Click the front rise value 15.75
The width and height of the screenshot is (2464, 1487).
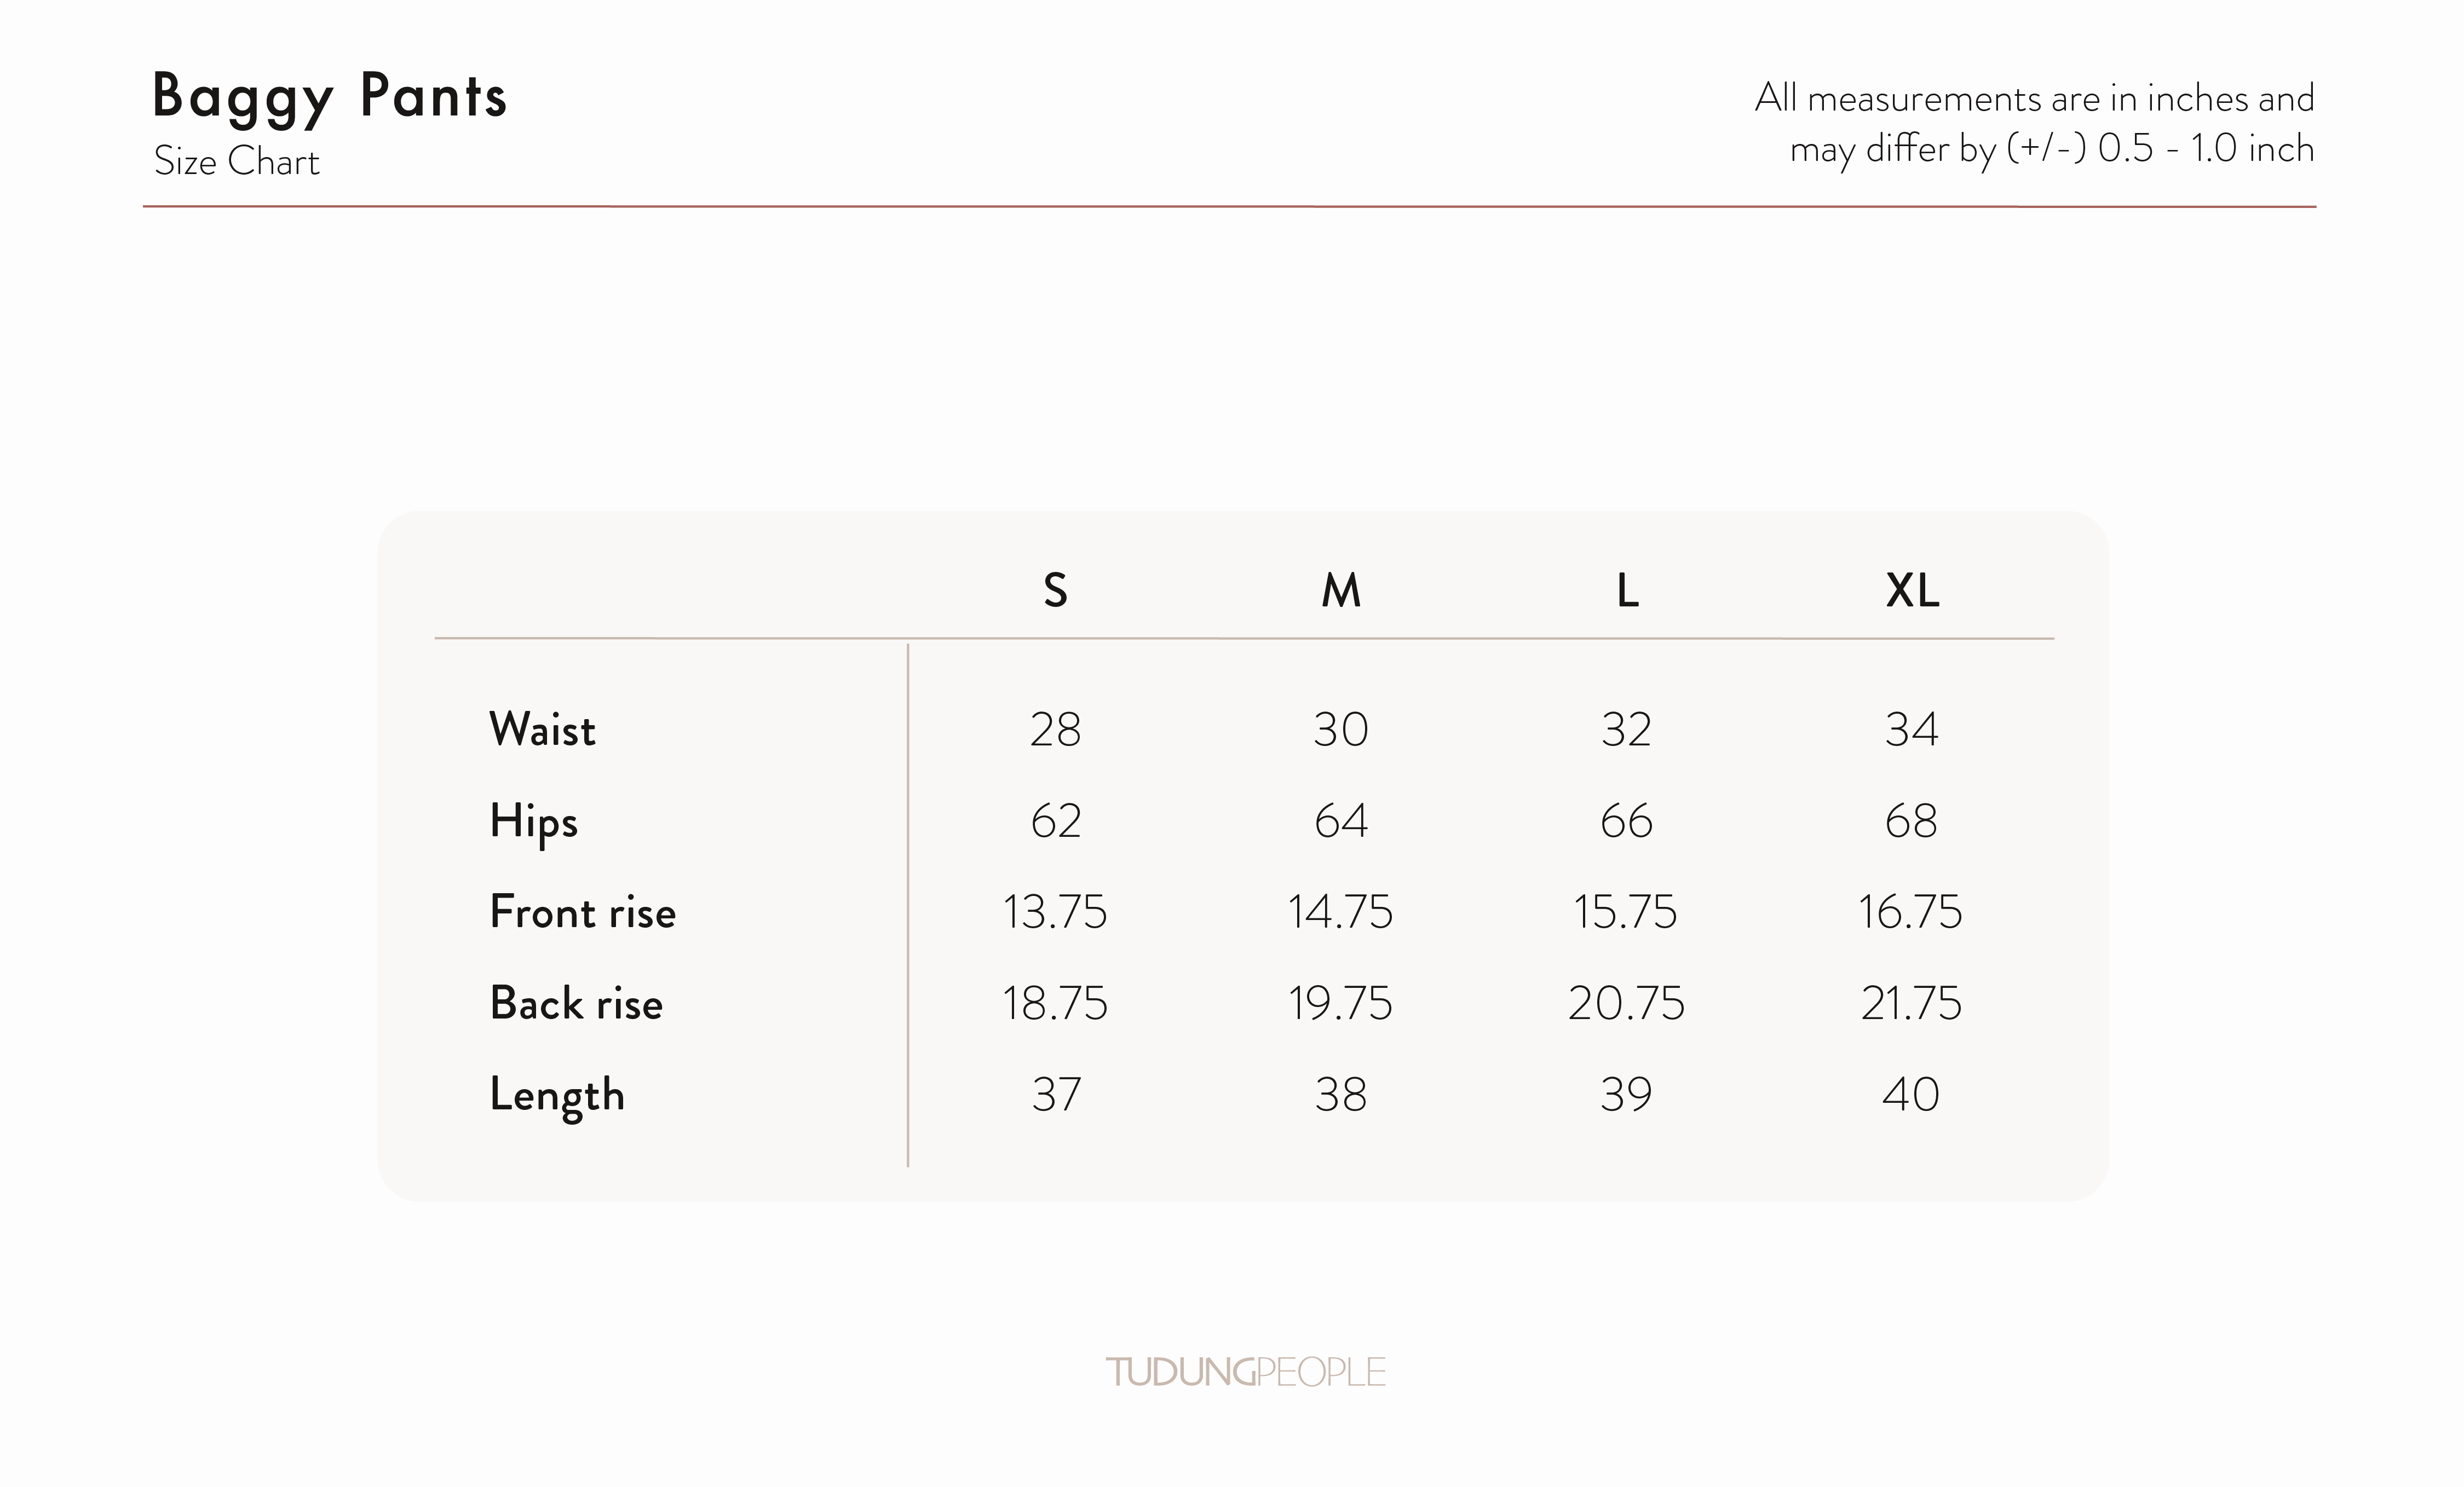[x=1625, y=912]
